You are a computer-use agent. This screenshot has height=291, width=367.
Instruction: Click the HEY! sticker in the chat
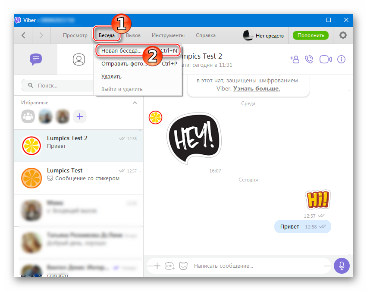(x=194, y=138)
